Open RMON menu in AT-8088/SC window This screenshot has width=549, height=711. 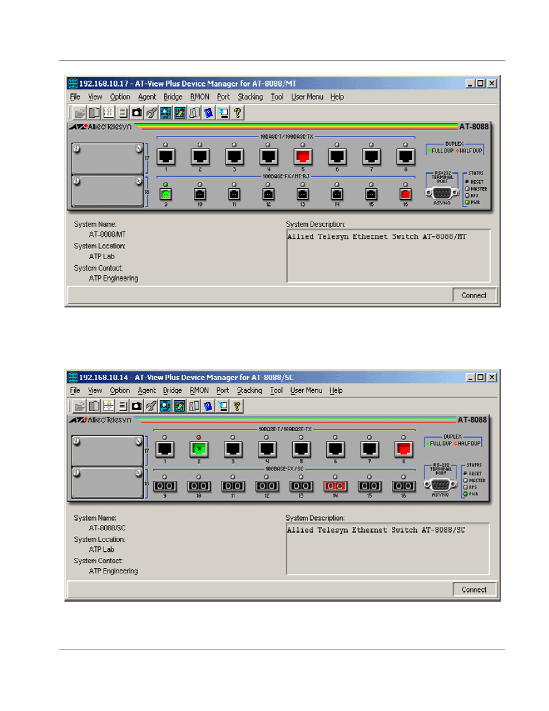coord(199,390)
